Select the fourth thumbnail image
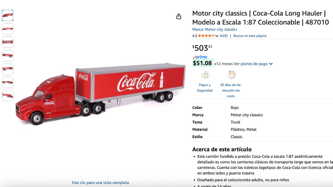The height and width of the screenshot is (187, 333). tap(7, 55)
